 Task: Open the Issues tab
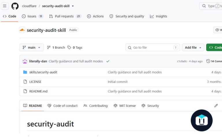pyautogui.click(x=32, y=16)
